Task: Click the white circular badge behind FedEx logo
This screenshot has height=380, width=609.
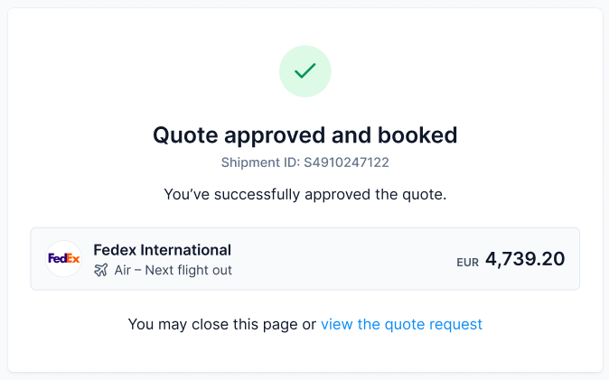Action: coord(63,258)
